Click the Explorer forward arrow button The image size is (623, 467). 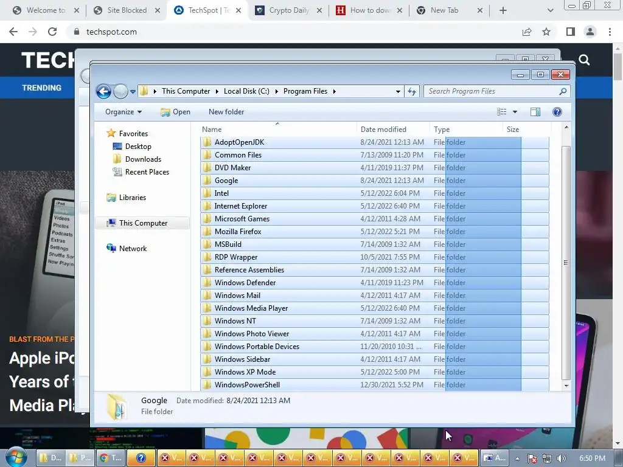point(120,91)
